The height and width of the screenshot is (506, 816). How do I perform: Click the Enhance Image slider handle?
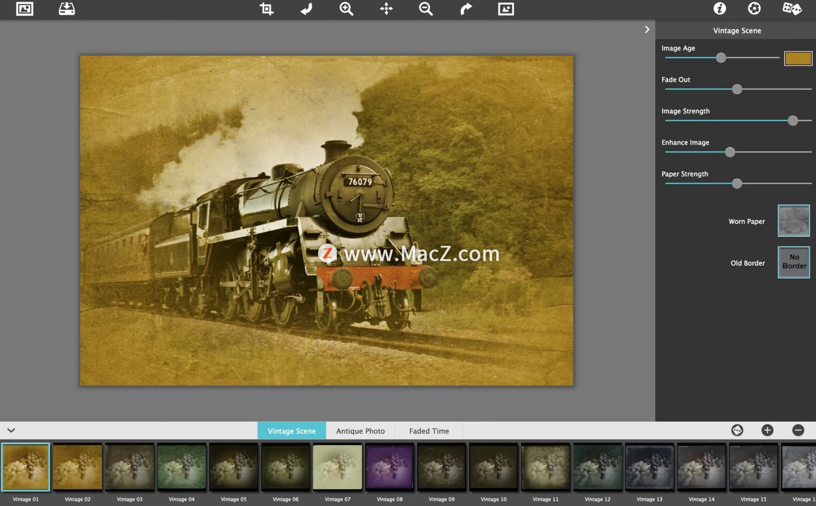pos(730,153)
